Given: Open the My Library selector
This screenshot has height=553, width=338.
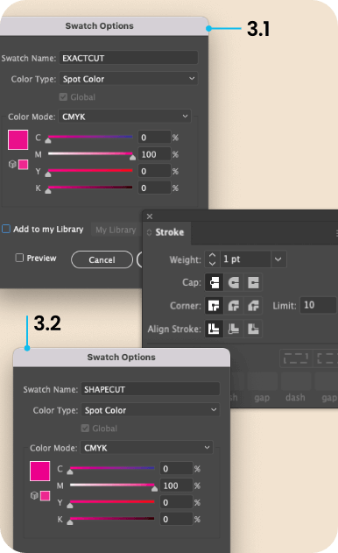Looking at the screenshot, I should [x=116, y=230].
